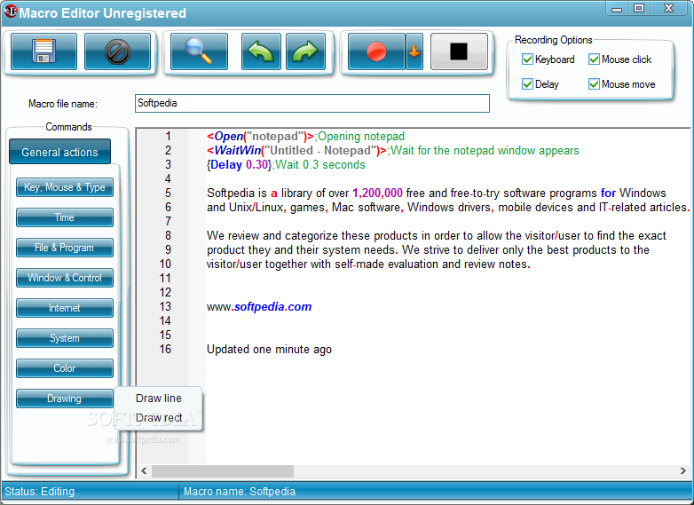Image resolution: width=694 pixels, height=505 pixels.
Task: Toggle the Mouse move recording checkbox
Action: [594, 84]
